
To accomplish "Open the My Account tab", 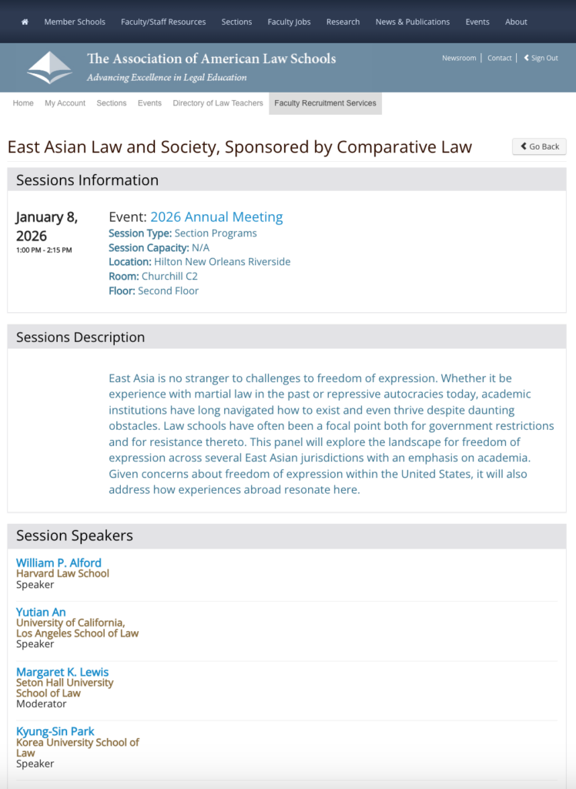I will [65, 103].
